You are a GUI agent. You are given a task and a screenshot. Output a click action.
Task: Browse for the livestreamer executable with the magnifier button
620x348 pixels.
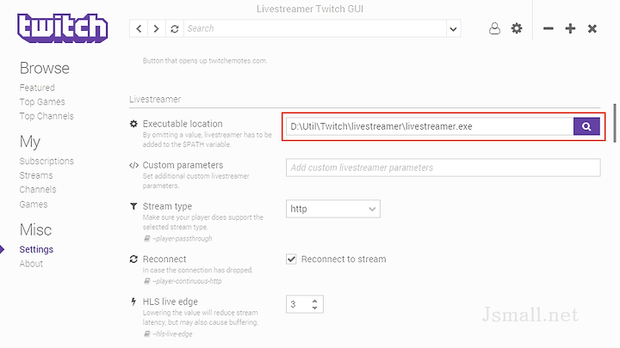coord(586,126)
